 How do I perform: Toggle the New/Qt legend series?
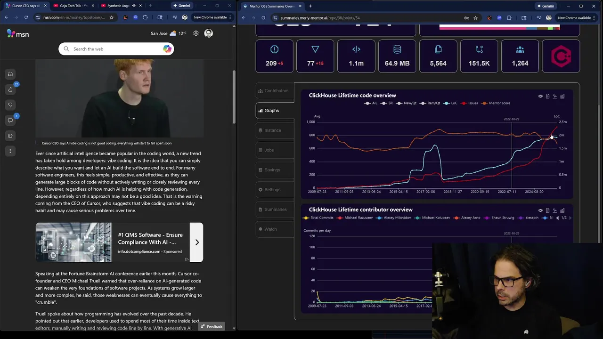tap(407, 103)
